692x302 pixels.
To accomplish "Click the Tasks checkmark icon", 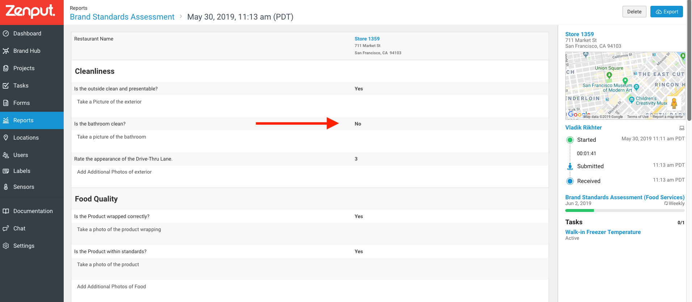I will (6, 86).
